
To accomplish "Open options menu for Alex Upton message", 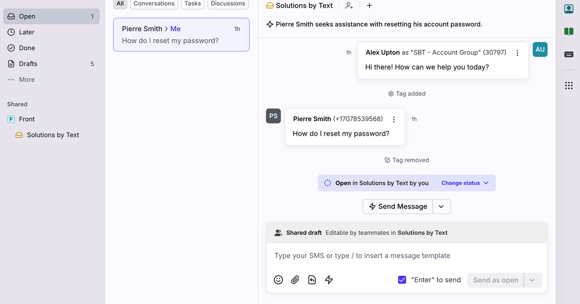I will [x=517, y=53].
